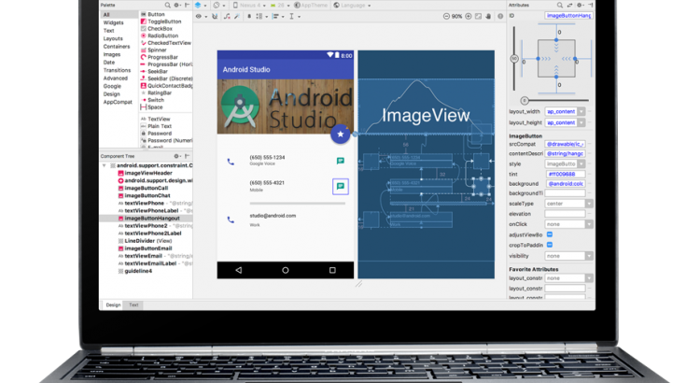Open the Component Tree gear settings
700x383 pixels.
pos(175,156)
